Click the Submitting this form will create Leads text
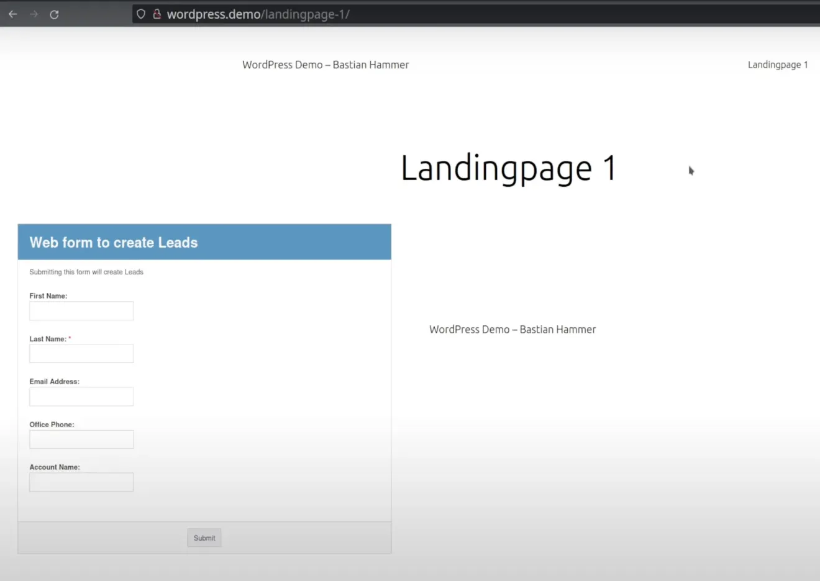The width and height of the screenshot is (820, 581). click(x=86, y=271)
